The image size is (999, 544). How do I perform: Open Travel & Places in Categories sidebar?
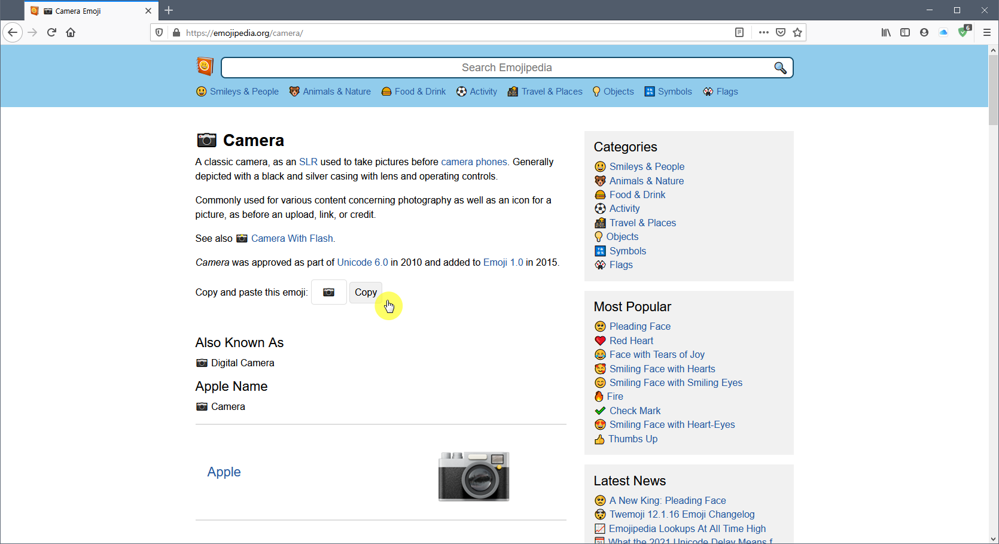(x=642, y=223)
